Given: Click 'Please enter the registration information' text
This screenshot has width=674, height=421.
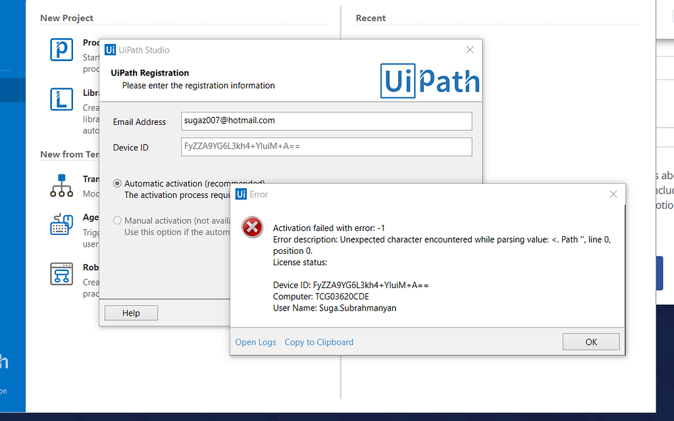Looking at the screenshot, I should 199,86.
